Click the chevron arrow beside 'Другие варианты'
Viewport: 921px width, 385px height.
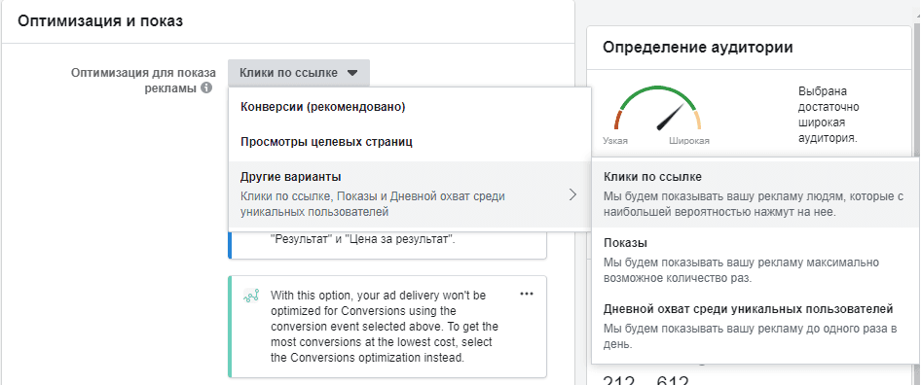coord(572,194)
